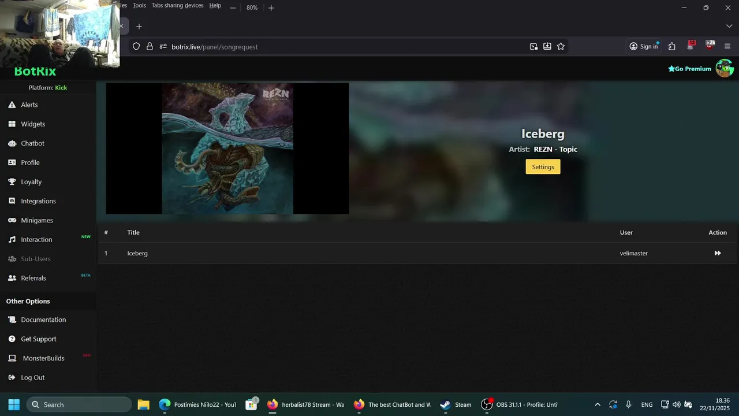Click the Sub-Users people icon
Viewport: 739px width, 416px height.
coord(12,259)
